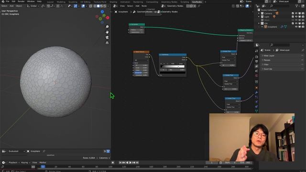The image size is (306, 172).
Task: Pin the node tree with pin icon
Action: pos(199,6)
